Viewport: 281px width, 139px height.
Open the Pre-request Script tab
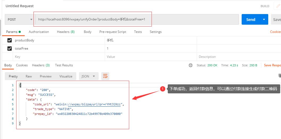pyautogui.click(x=113, y=32)
